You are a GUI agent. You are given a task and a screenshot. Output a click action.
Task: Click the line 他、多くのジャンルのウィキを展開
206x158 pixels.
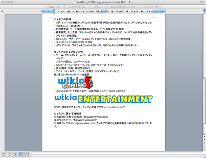point(72,75)
